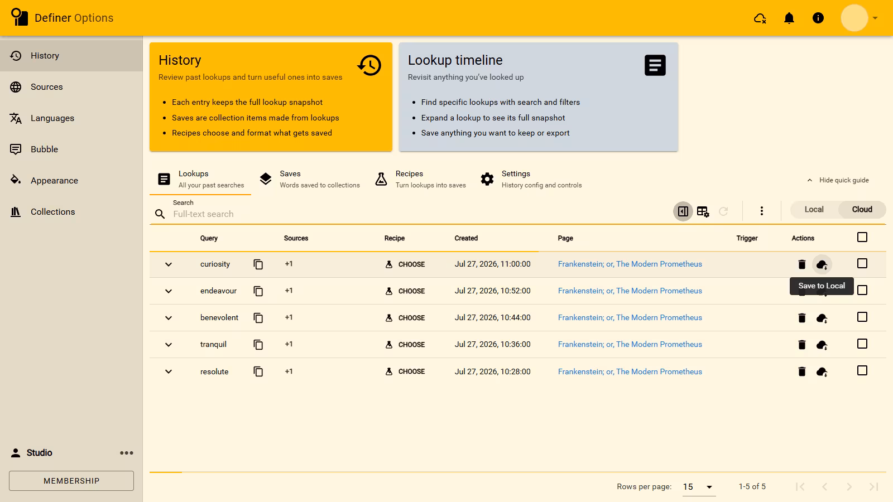Save benevolent lookup to Local
Screen dimensions: 893x502
(822, 318)
